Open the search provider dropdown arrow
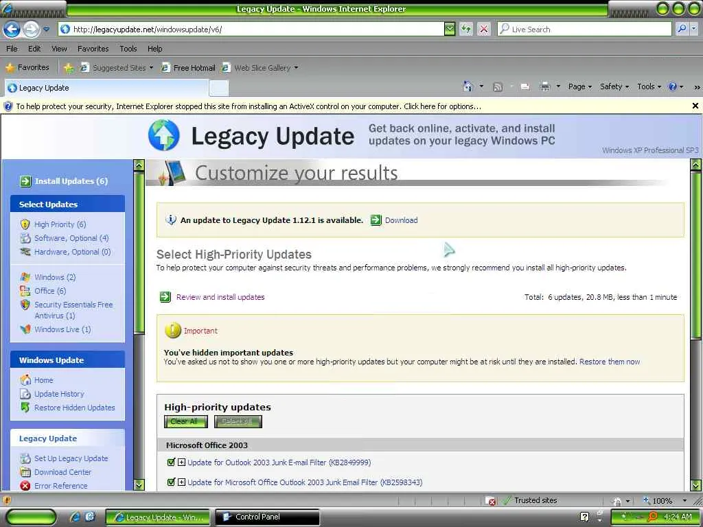The width and height of the screenshot is (703, 527). click(694, 29)
